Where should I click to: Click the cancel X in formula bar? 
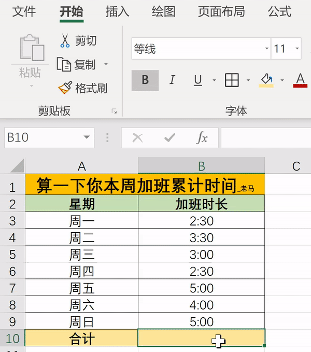pyautogui.click(x=137, y=137)
